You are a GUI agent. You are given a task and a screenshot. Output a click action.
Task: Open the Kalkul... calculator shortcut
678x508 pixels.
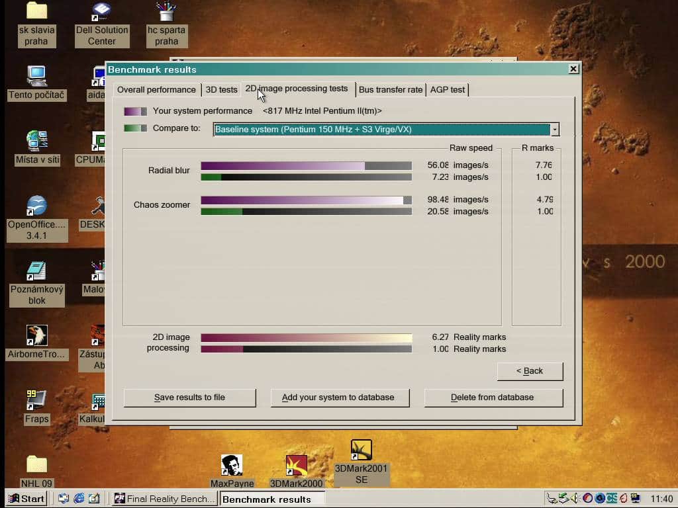93,408
